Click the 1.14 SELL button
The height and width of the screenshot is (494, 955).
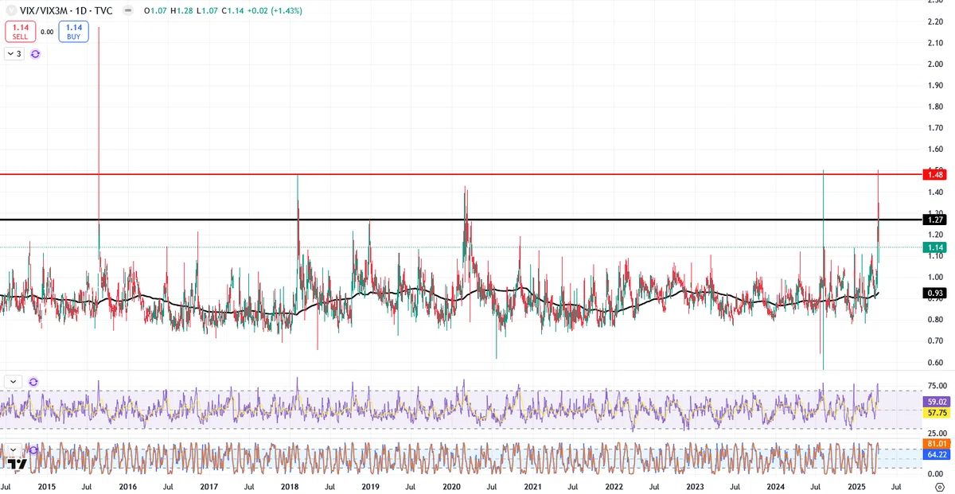tap(20, 32)
